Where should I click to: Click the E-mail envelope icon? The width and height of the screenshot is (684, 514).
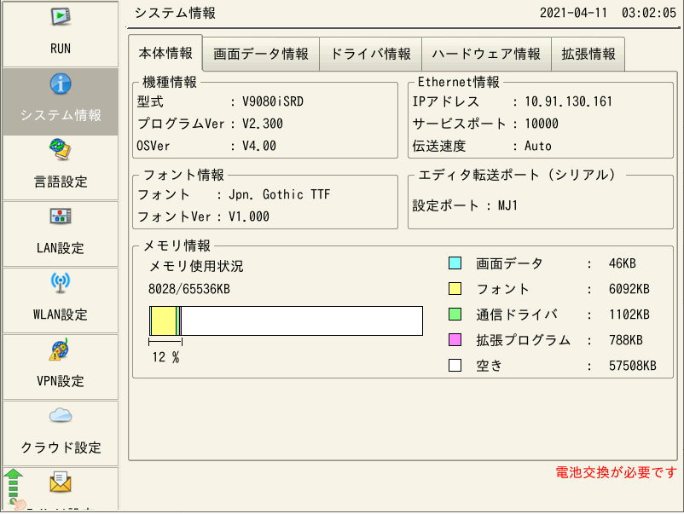(61, 484)
